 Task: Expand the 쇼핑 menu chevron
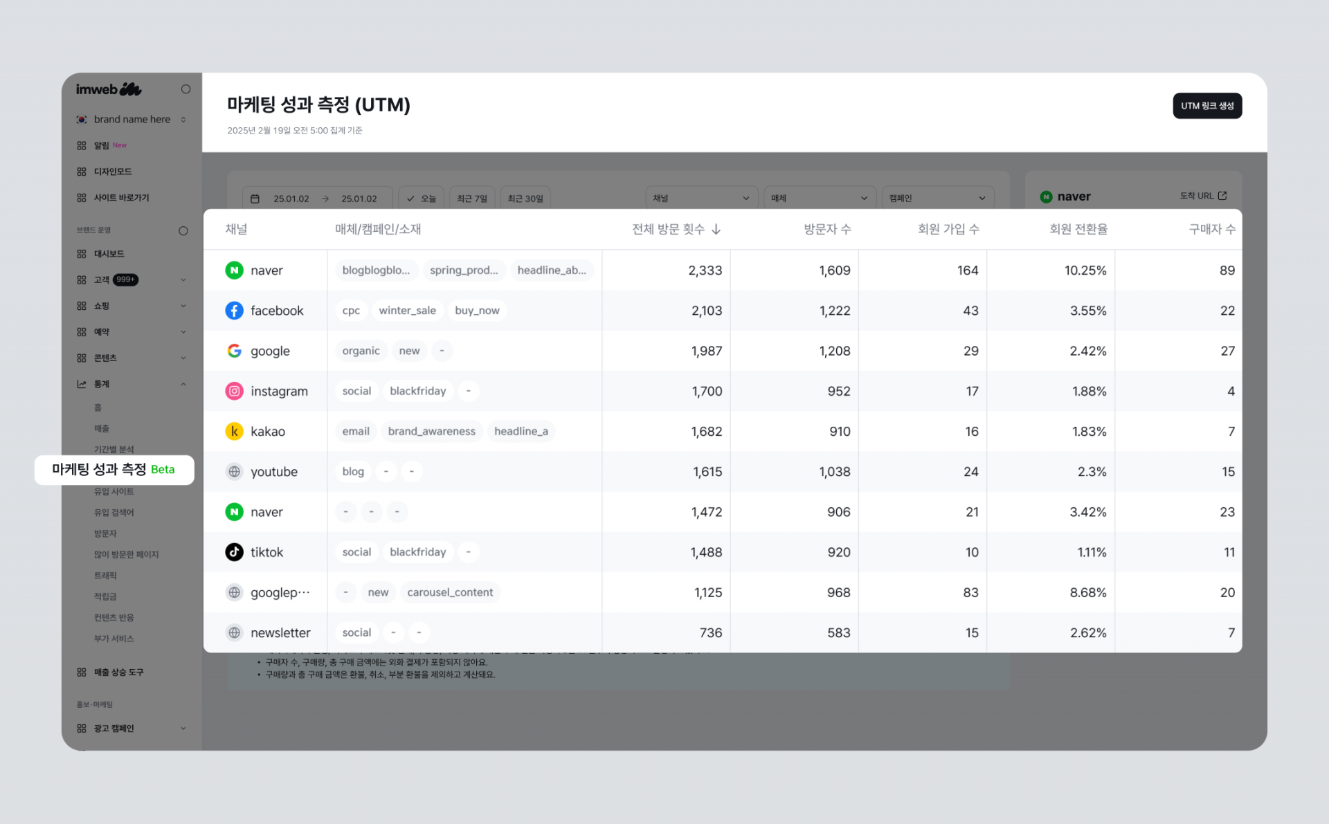[x=183, y=306]
